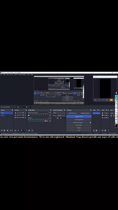Open the Help menu

32,74
